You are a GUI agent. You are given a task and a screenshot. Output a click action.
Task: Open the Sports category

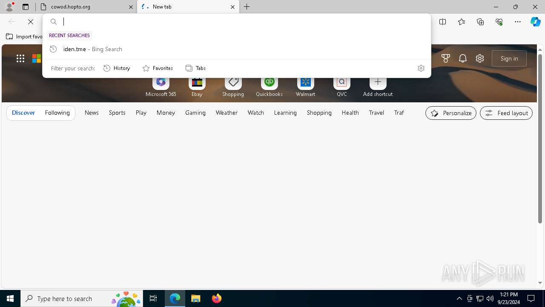click(x=117, y=113)
